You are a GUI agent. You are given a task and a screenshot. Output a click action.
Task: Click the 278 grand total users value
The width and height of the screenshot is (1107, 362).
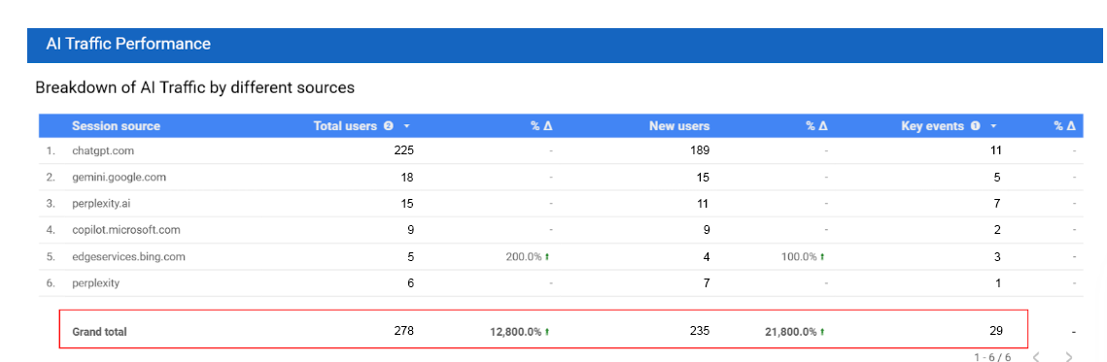[404, 330]
